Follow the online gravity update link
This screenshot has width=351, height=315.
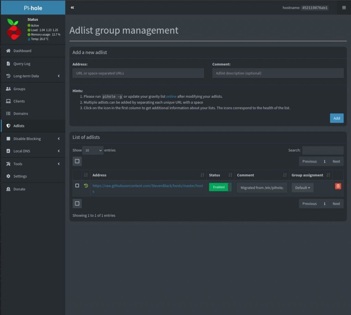coord(171,96)
